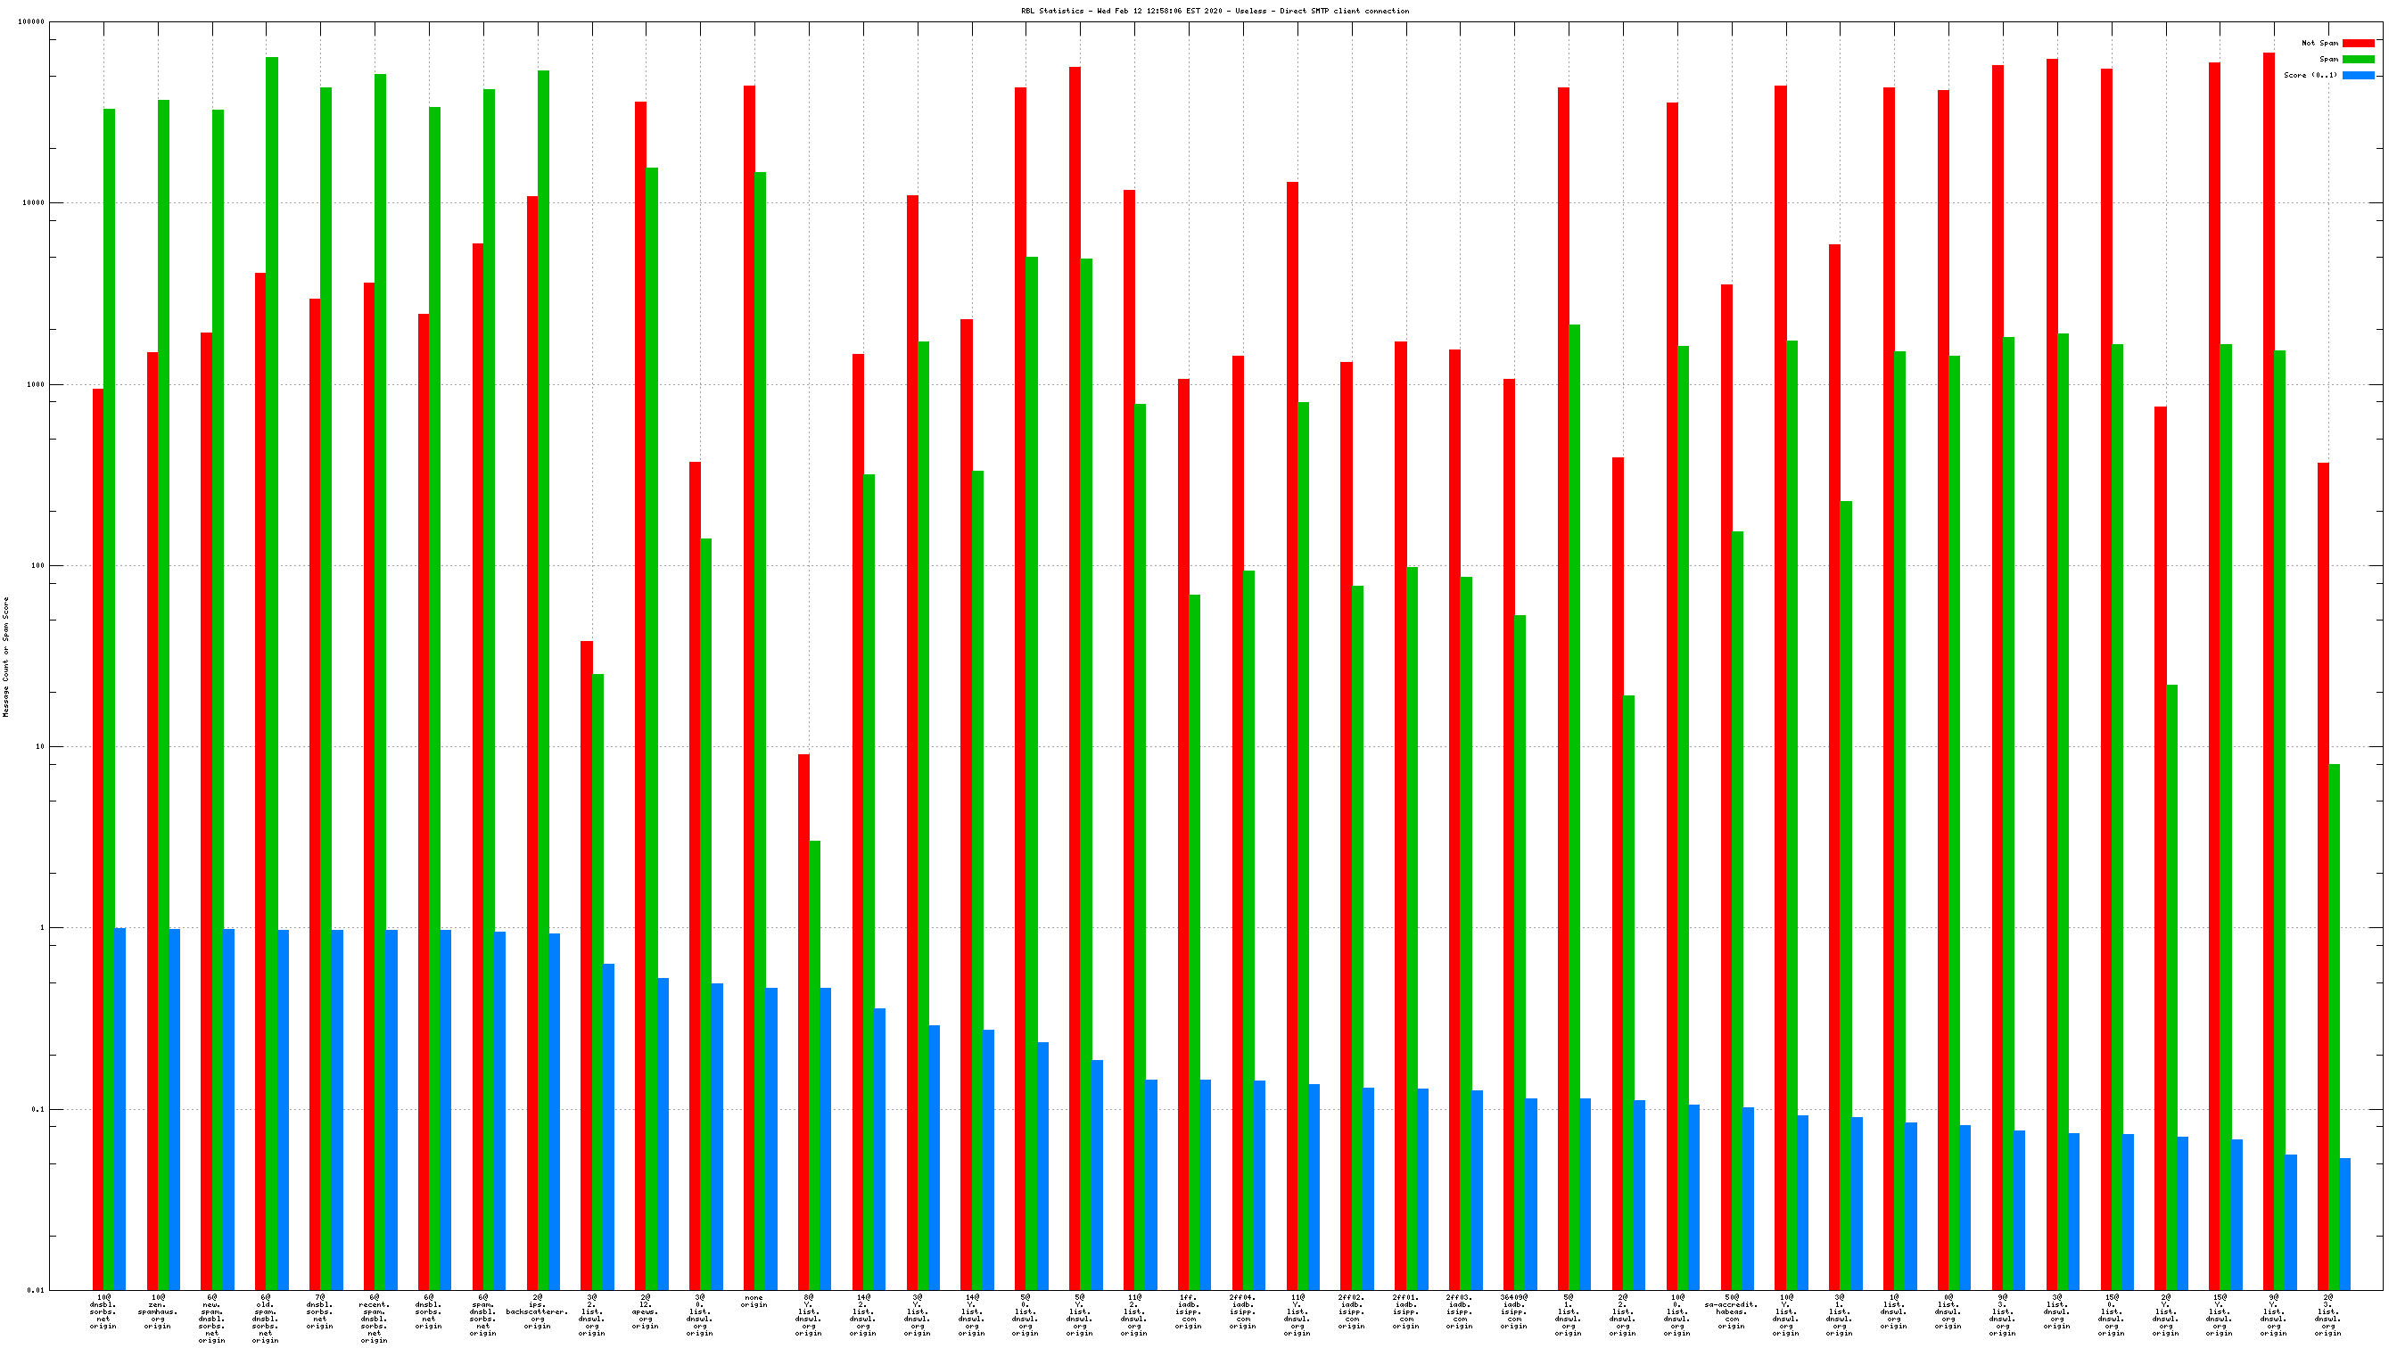Click the ips.backscatterer.org origin axis label
Screen dimensions: 2397x1348
click(x=537, y=1311)
